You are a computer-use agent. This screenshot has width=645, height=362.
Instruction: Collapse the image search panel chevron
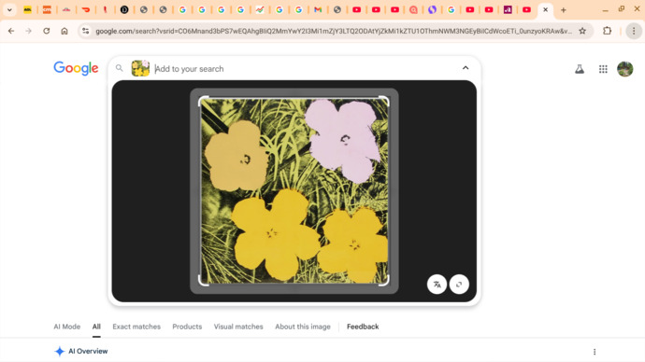466,68
